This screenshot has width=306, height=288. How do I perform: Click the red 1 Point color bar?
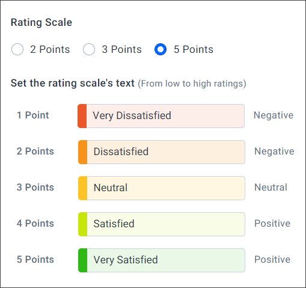click(x=82, y=116)
